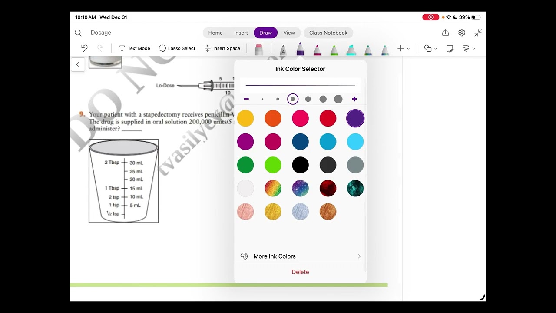Click the Redo arrow icon
This screenshot has width=556, height=313.
click(100, 48)
